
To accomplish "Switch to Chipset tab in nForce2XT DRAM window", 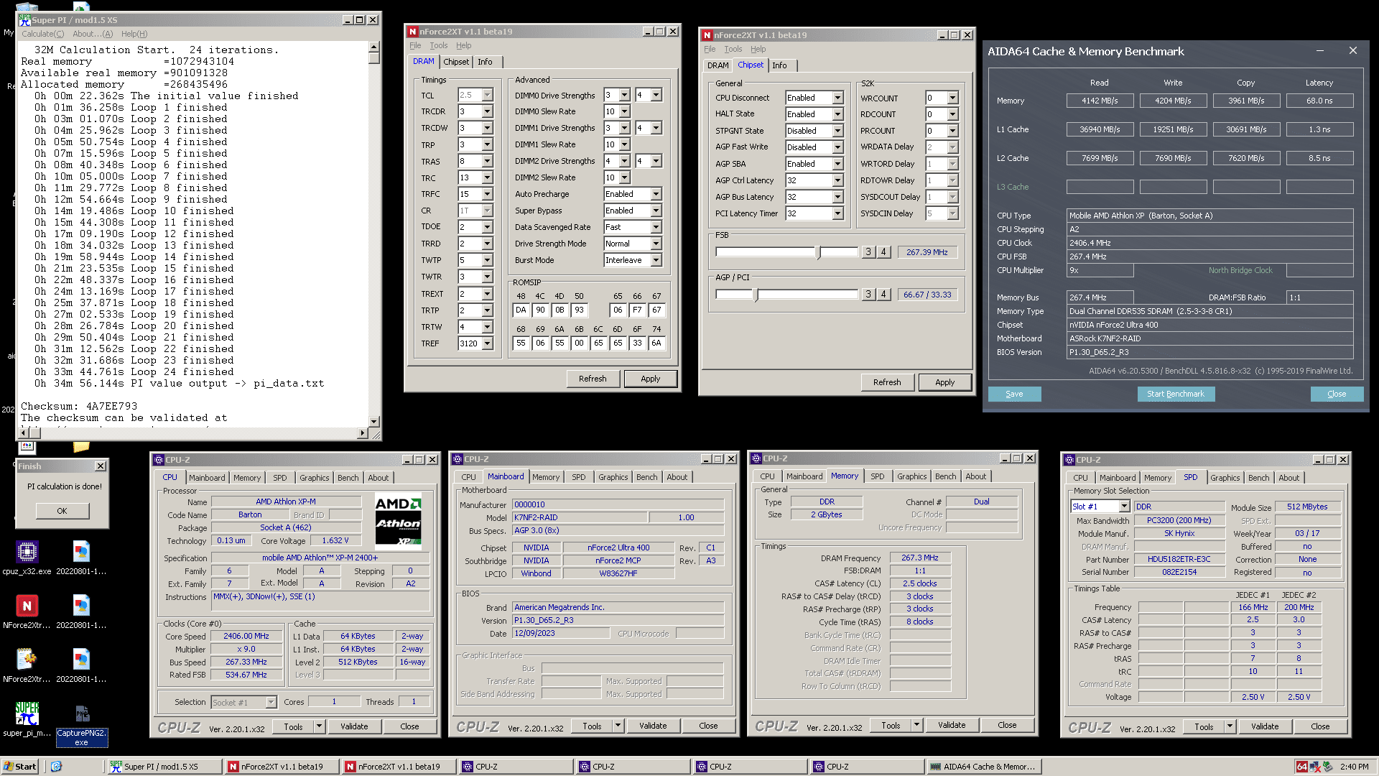I will tap(456, 62).
